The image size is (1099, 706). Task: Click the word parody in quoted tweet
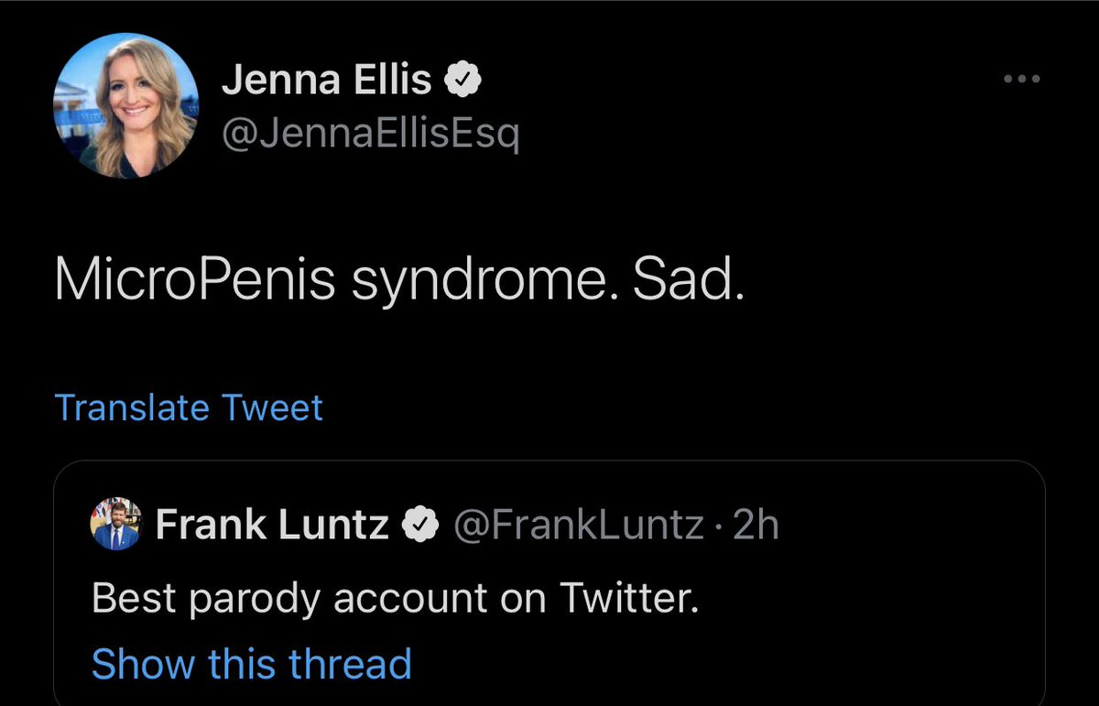252,600
